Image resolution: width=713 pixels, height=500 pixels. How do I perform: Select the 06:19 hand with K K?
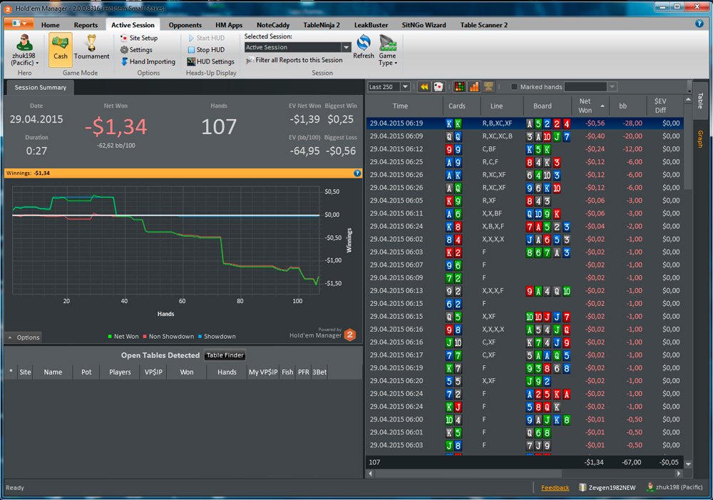[525, 123]
